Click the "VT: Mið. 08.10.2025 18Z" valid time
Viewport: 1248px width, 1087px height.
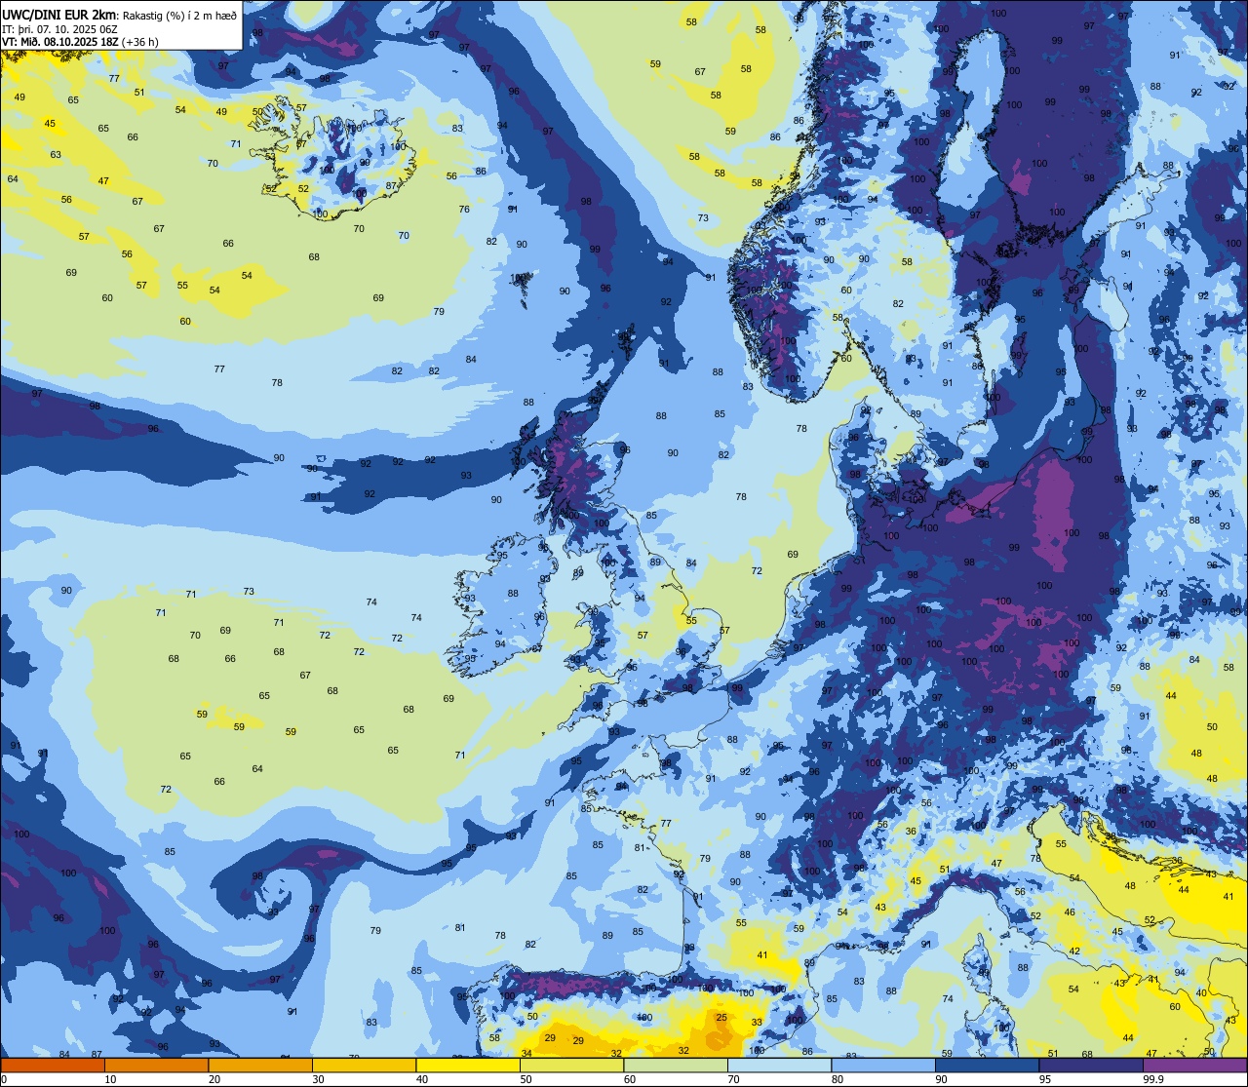pos(59,42)
